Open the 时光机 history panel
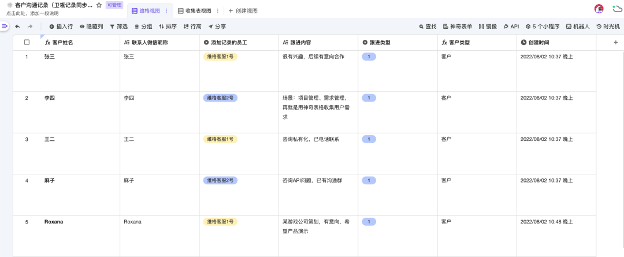 [x=607, y=27]
